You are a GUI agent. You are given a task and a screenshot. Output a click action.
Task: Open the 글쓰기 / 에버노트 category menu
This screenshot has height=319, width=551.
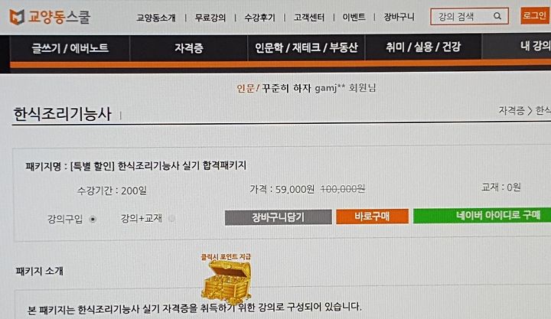click(x=70, y=48)
